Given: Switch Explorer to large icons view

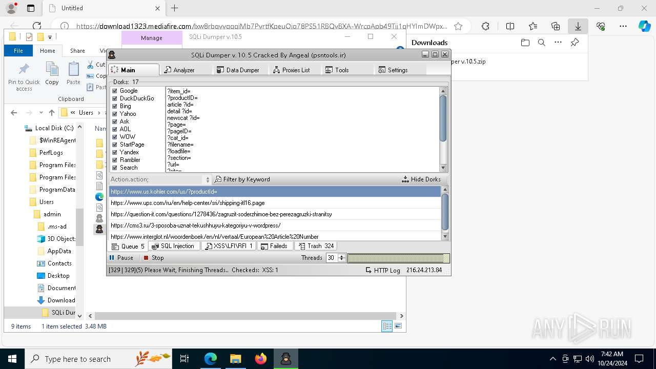Looking at the screenshot, I should pyautogui.click(x=398, y=326).
